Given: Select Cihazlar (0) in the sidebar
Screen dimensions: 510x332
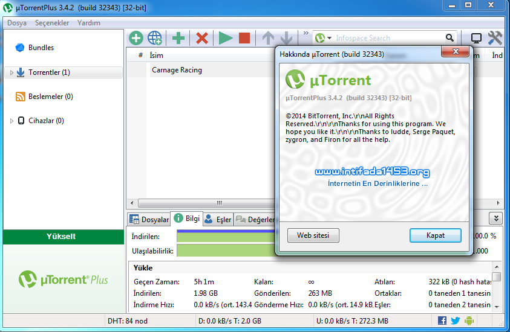Looking at the screenshot, I should [46, 121].
